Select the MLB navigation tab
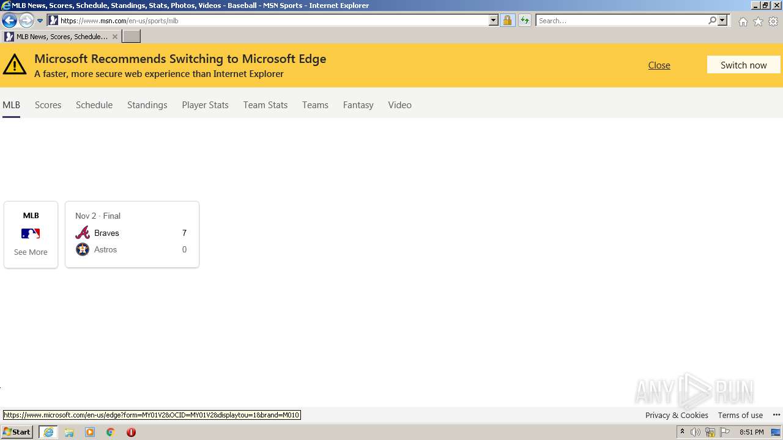 click(x=11, y=105)
